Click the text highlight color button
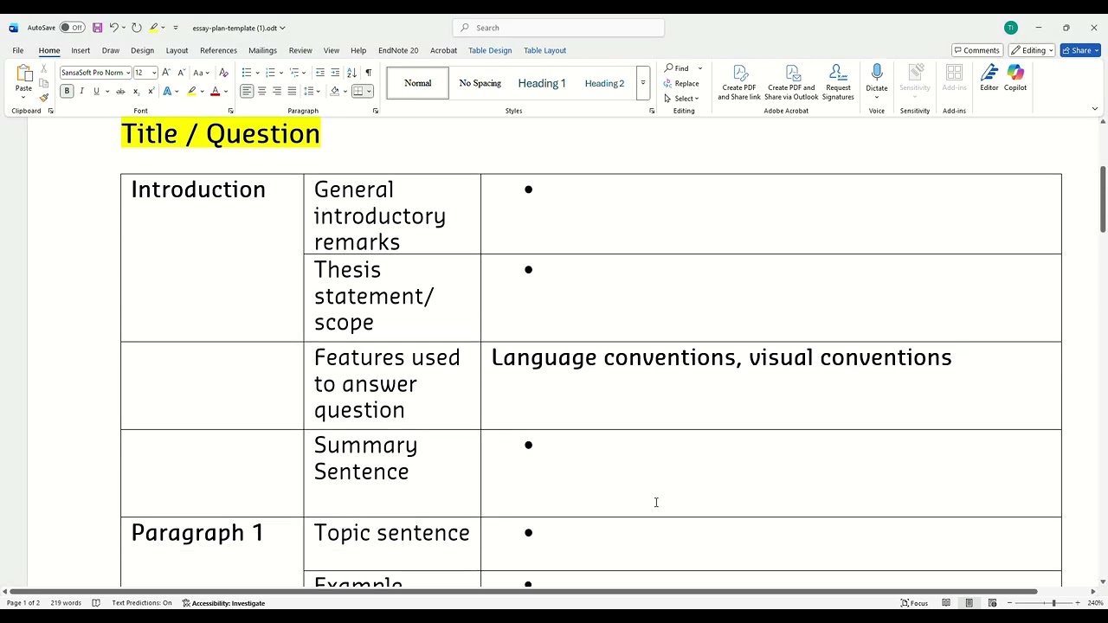 pyautogui.click(x=192, y=91)
